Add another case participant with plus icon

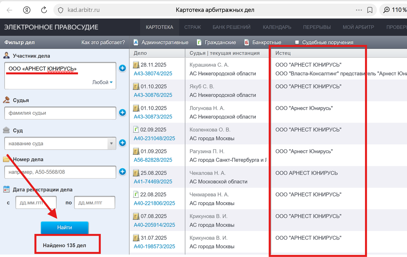point(122,68)
